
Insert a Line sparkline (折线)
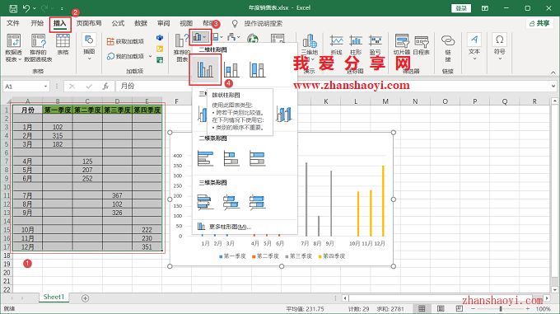coord(337,45)
